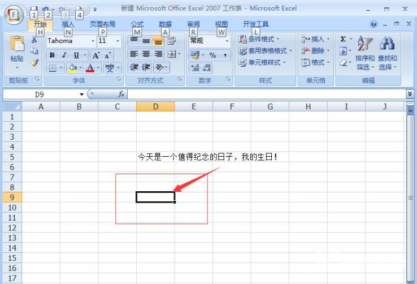Click the insert function fx icon

click(x=121, y=94)
